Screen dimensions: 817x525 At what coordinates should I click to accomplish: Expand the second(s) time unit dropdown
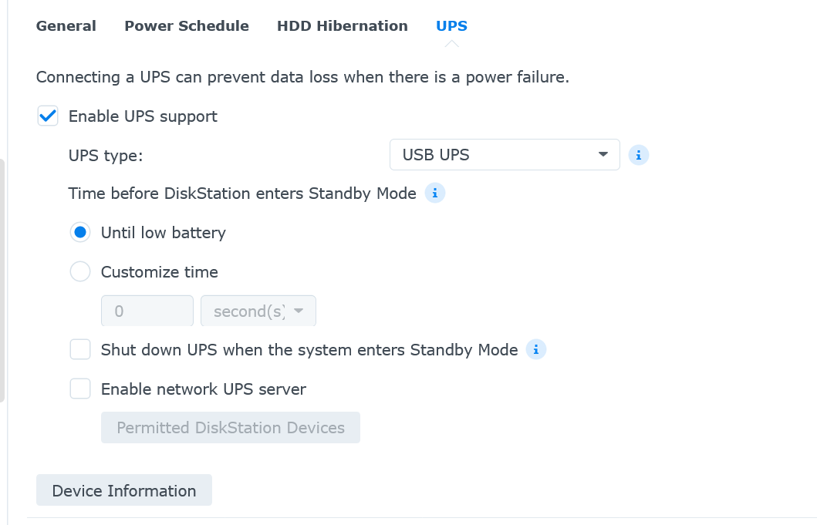(x=258, y=311)
